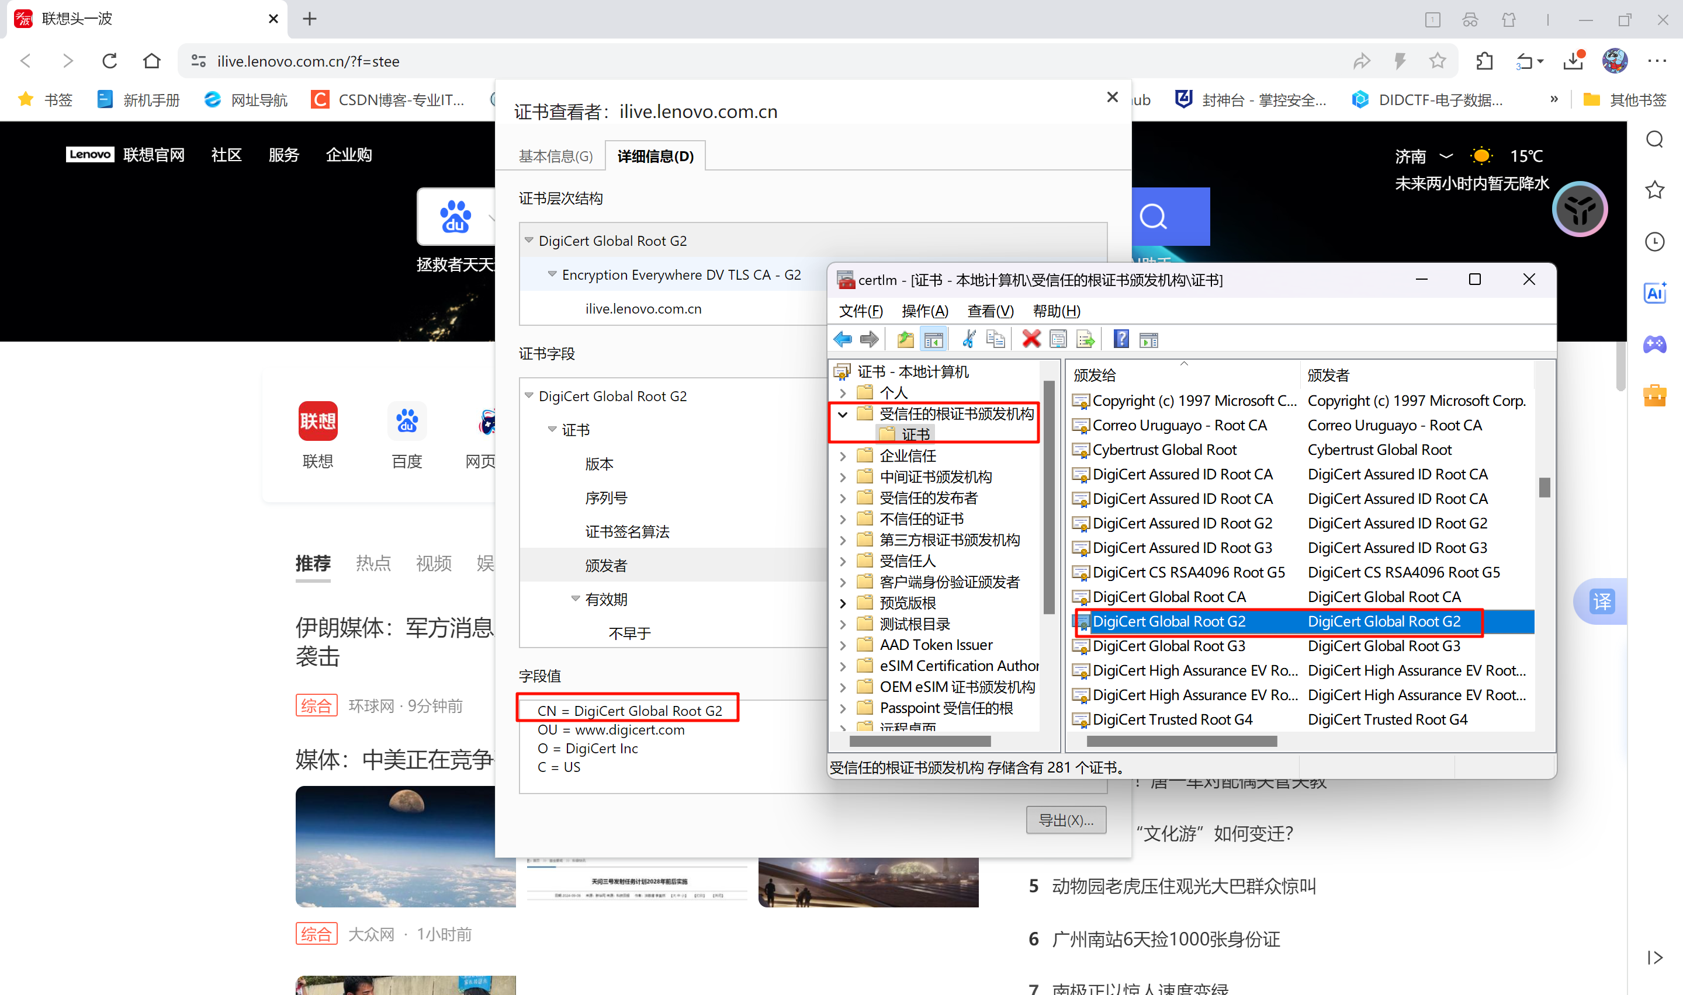1683x995 pixels.
Task: Click the Delete red X toolbar icon
Action: click(x=1030, y=339)
